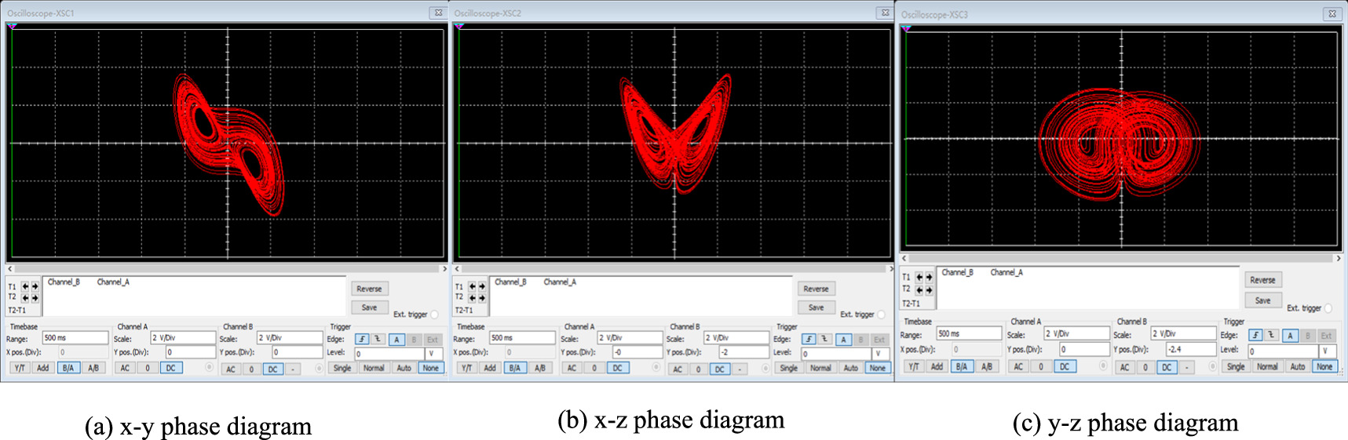The image size is (1348, 440).
Task: Select A/B display mode in XSC3
Action: point(987,366)
